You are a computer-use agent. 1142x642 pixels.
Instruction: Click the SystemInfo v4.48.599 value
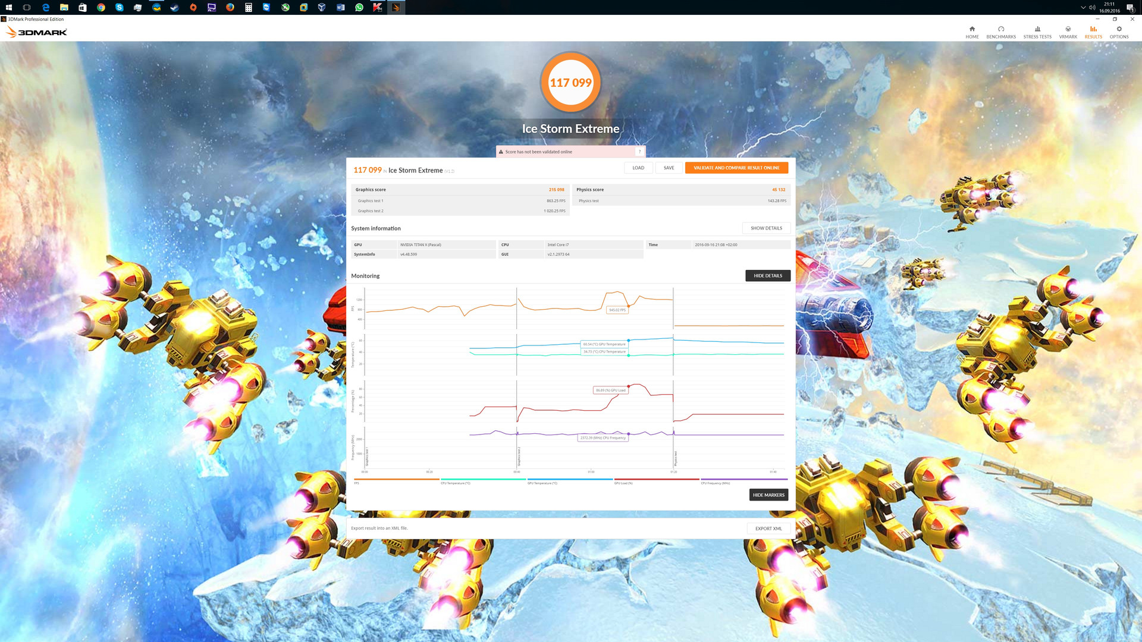409,254
